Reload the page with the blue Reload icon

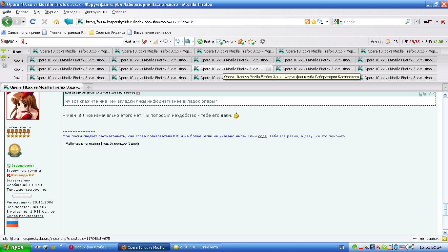click(32, 22)
